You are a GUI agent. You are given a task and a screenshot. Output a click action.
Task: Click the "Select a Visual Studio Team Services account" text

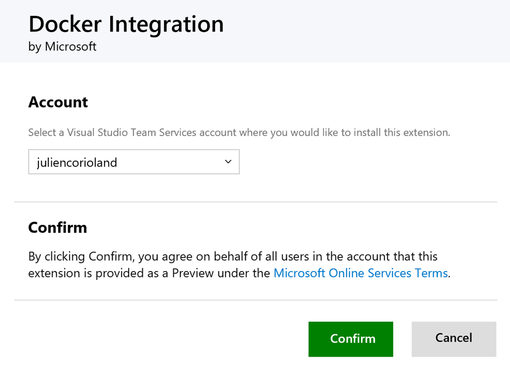coord(239,132)
